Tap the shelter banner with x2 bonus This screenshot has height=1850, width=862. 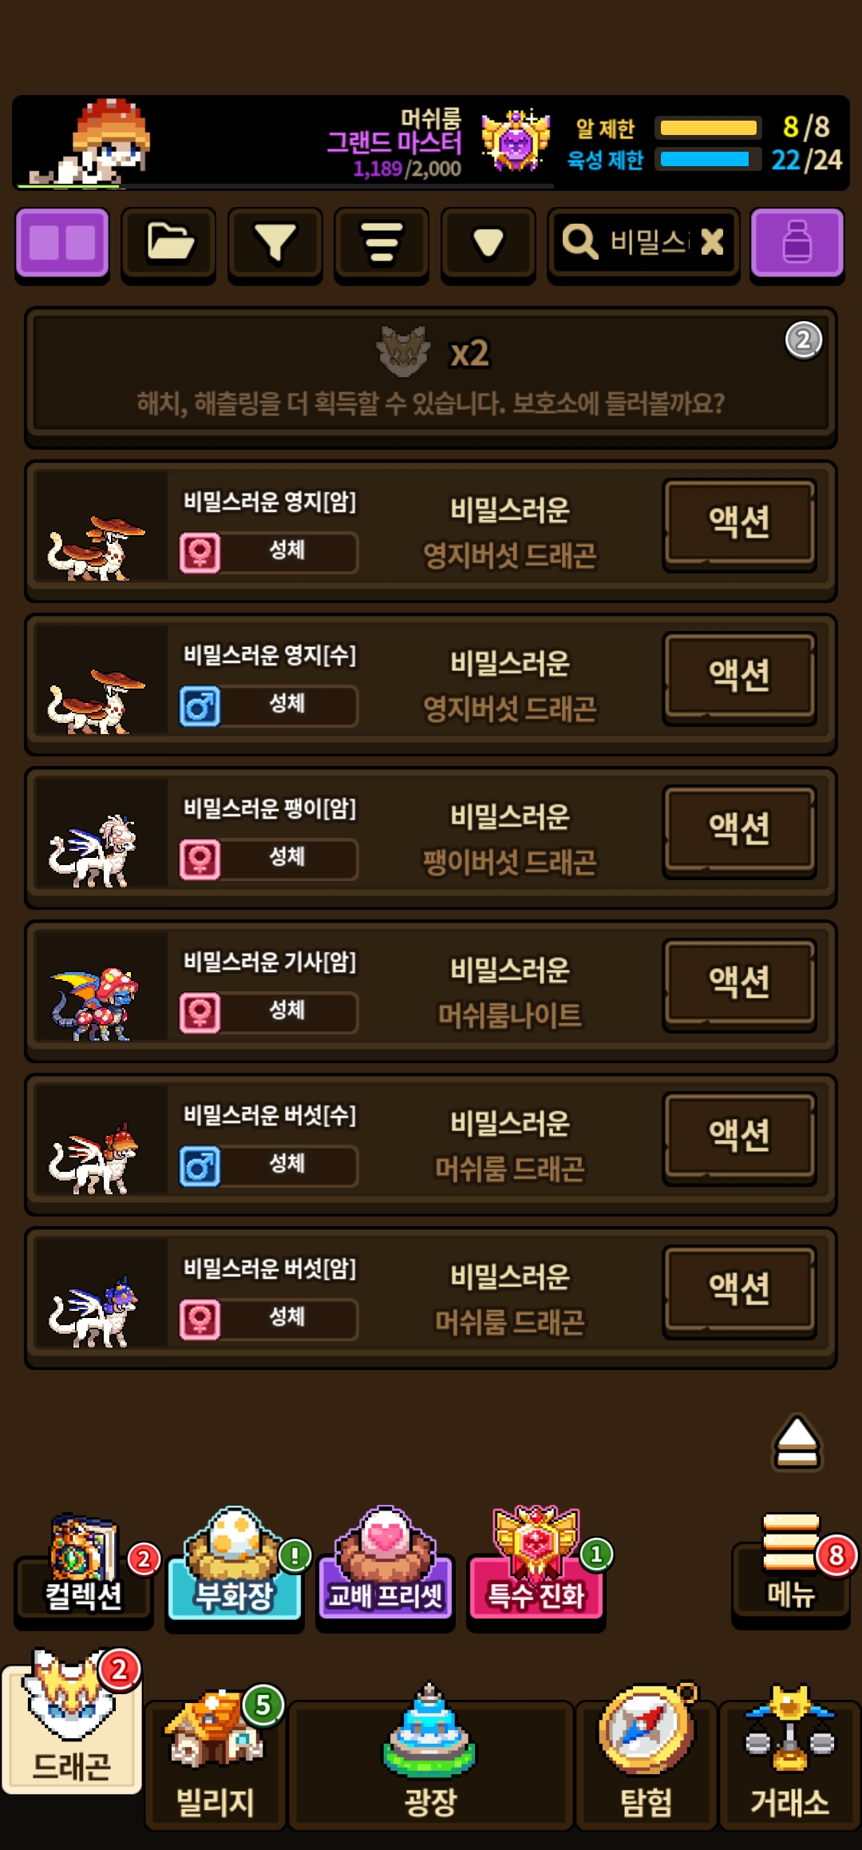pyautogui.click(x=431, y=376)
